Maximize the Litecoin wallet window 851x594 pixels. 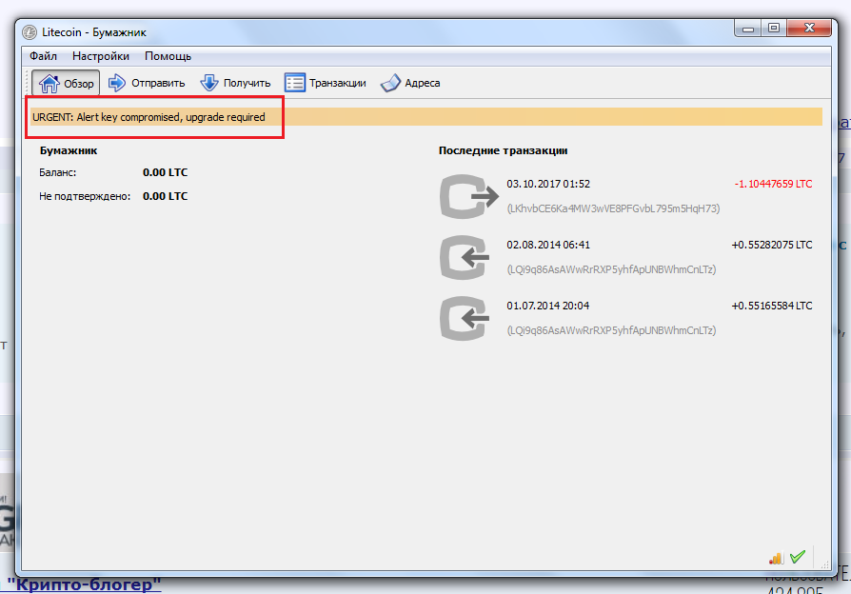(773, 29)
